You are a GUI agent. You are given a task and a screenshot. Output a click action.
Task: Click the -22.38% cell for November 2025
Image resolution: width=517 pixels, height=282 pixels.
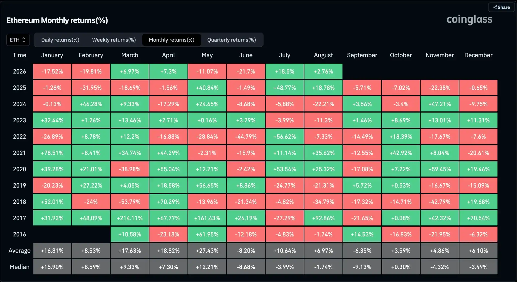click(440, 88)
